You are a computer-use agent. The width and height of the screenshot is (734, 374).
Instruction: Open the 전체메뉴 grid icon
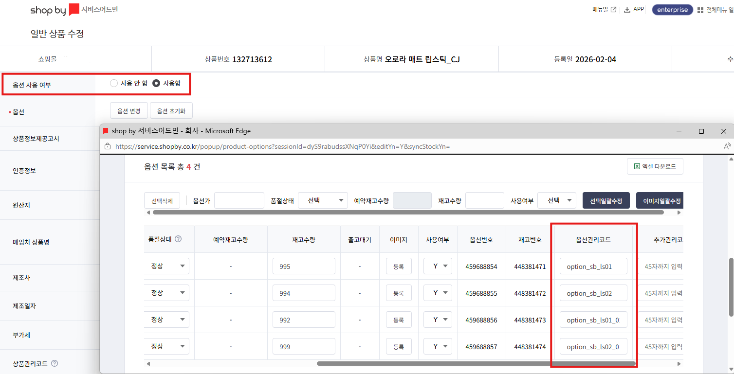700,10
